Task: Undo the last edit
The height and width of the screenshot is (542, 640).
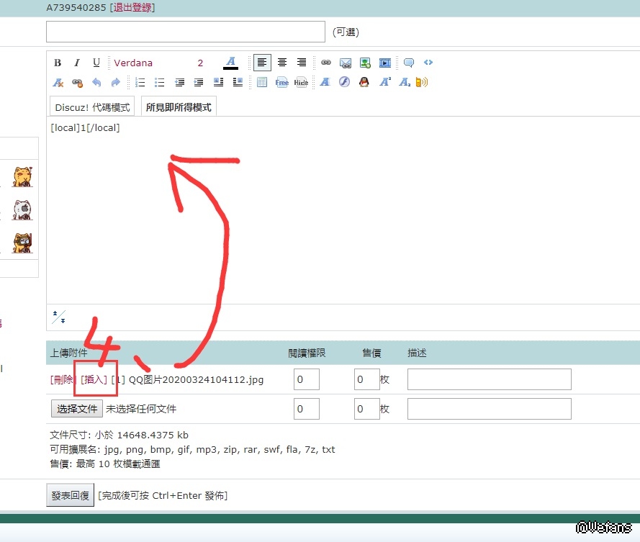Action: coord(96,83)
